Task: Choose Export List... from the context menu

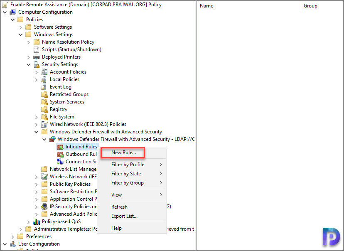Action: pyautogui.click(x=132, y=216)
